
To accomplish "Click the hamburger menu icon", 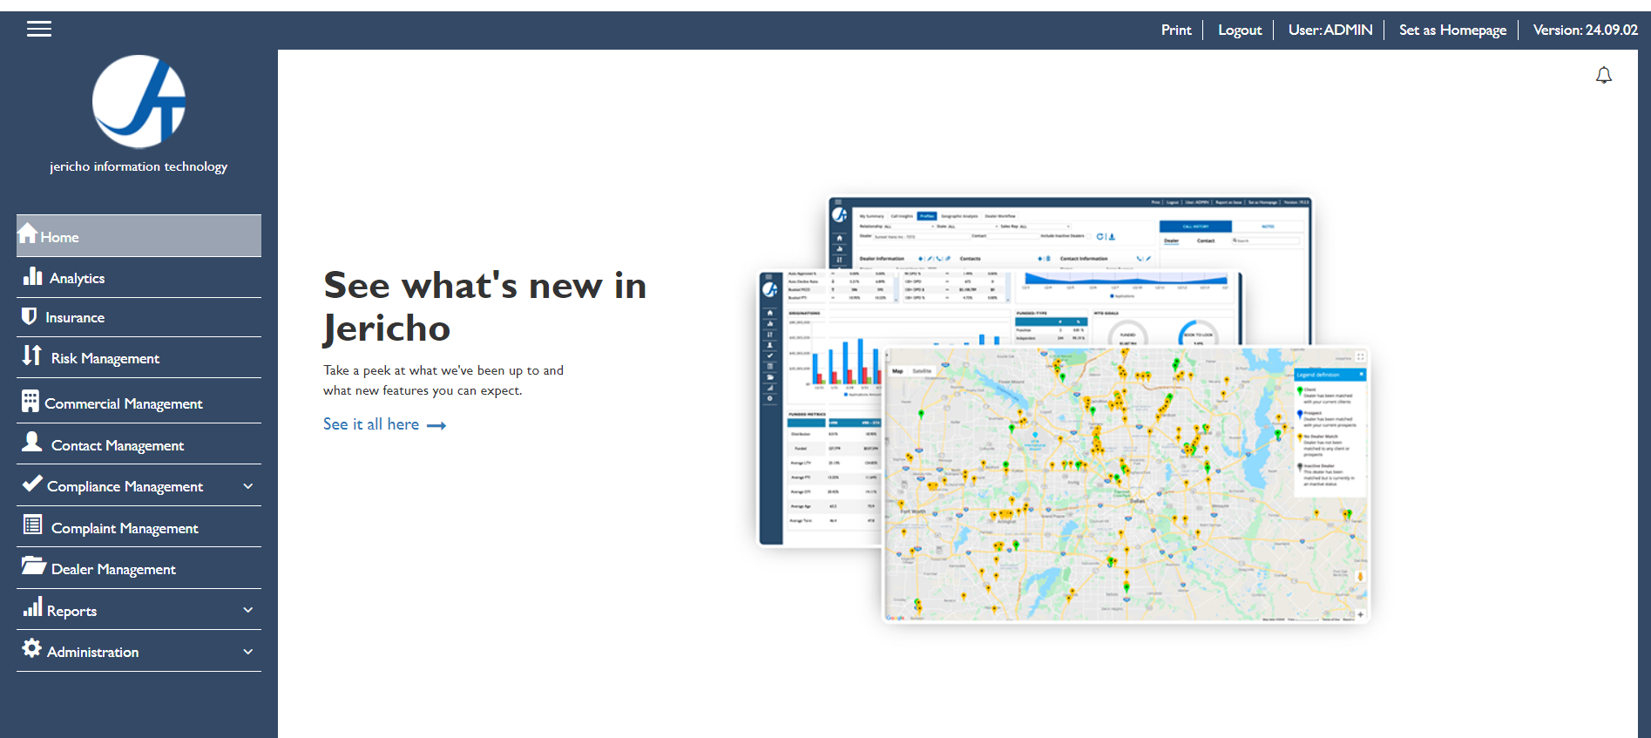I will (39, 30).
